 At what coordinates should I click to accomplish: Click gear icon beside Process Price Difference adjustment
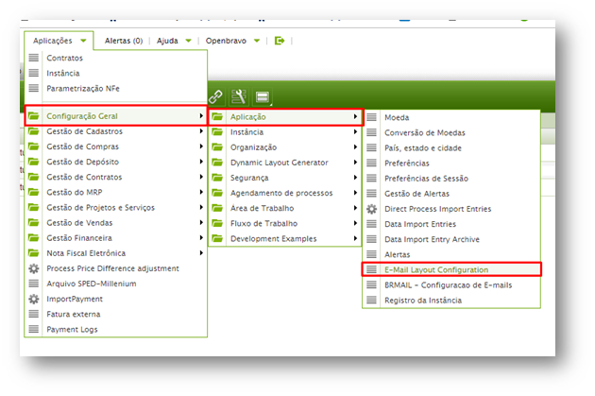34,268
